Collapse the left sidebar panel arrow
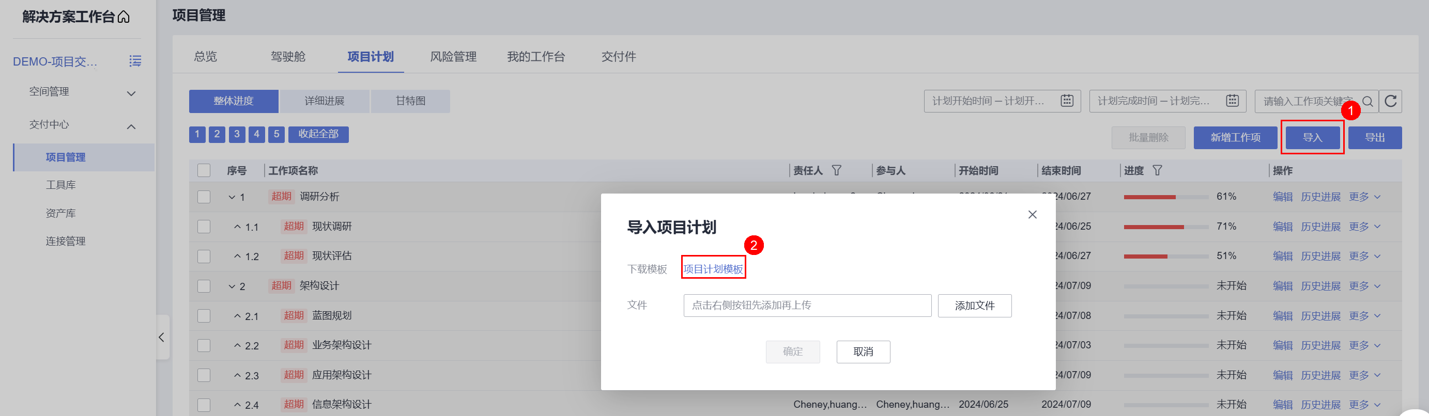This screenshot has height=416, width=1429. (162, 338)
